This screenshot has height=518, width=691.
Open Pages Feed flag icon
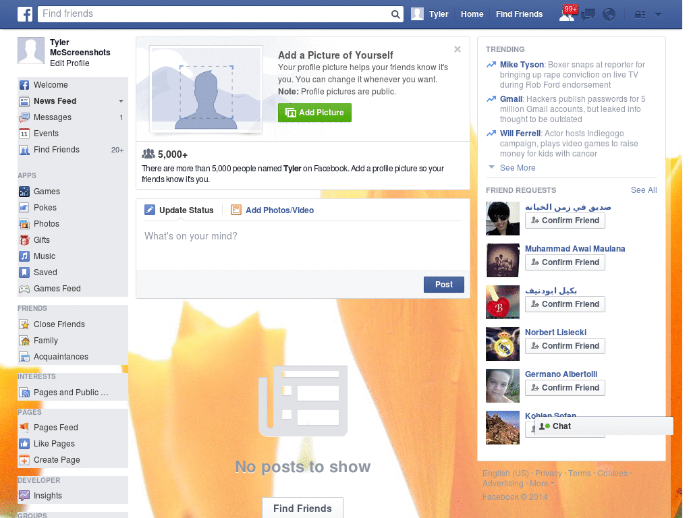click(x=24, y=427)
